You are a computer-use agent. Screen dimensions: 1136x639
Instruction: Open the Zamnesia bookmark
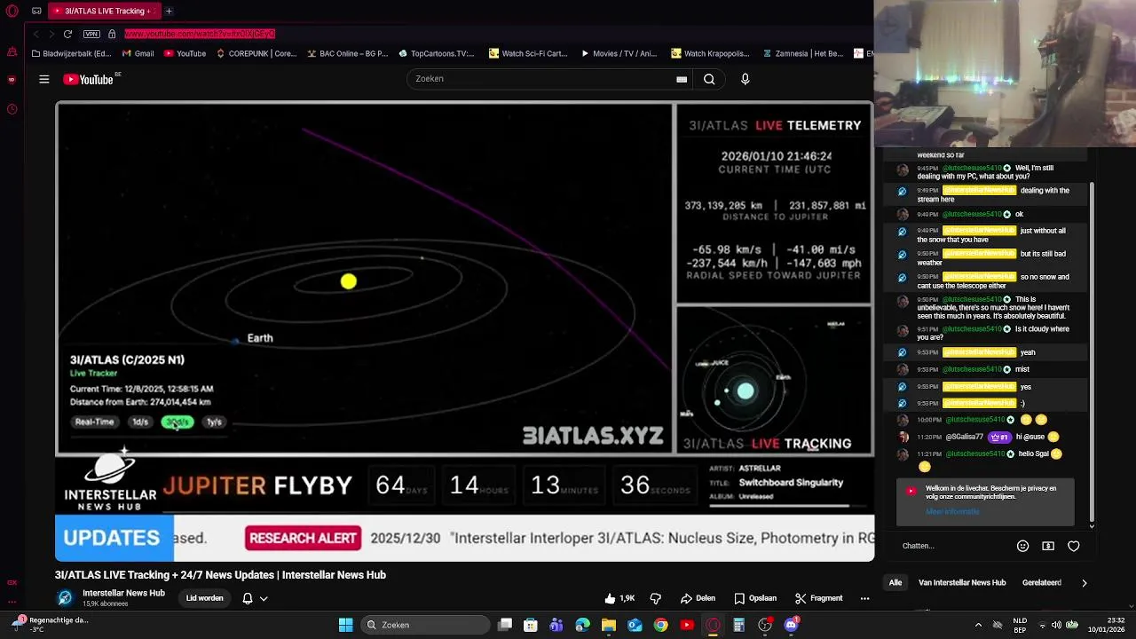pyautogui.click(x=803, y=53)
